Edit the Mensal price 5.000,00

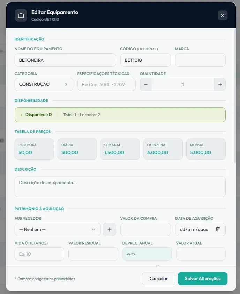pyautogui.click(x=206, y=149)
